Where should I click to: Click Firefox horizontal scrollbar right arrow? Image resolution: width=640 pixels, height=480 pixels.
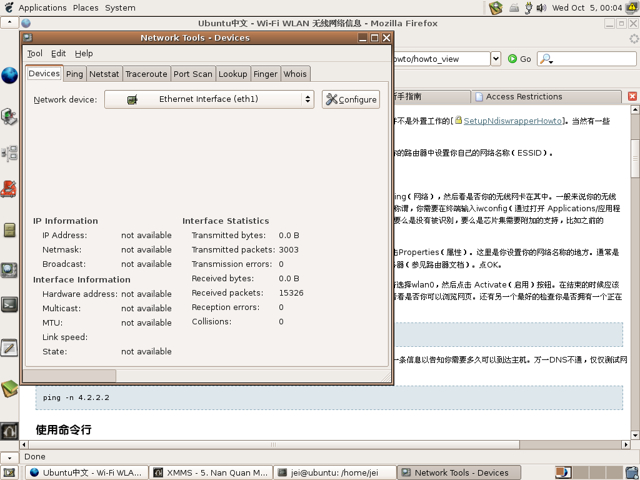pyautogui.click(x=626, y=444)
